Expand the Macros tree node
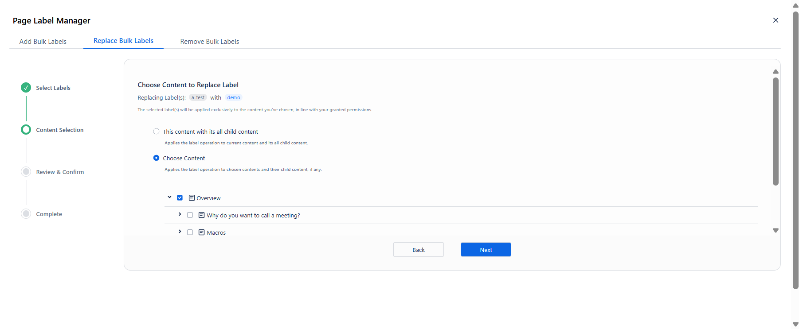This screenshot has height=329, width=799. [180, 232]
